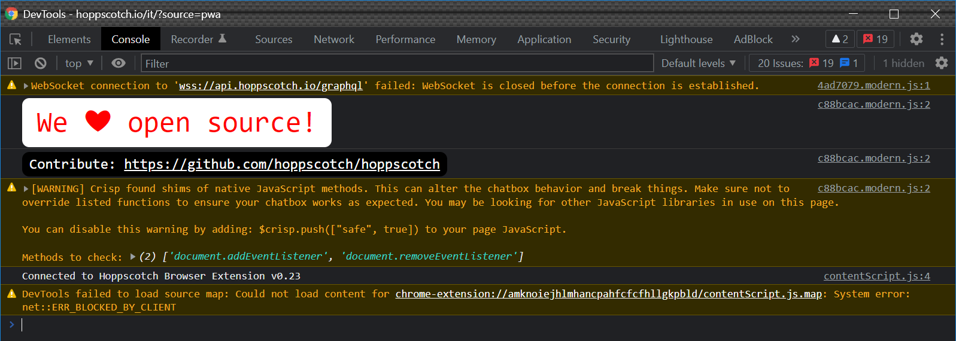The image size is (956, 341).
Task: Switch to the Elements tab
Action: click(69, 39)
